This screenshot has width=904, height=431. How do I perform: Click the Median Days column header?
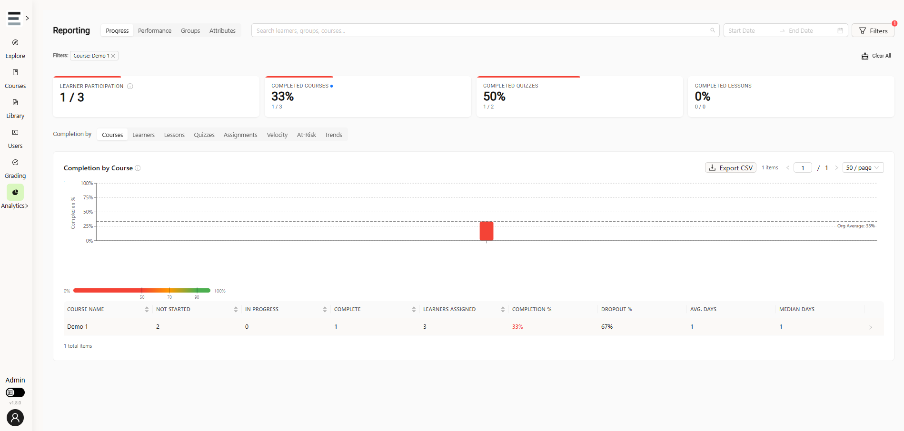797,309
